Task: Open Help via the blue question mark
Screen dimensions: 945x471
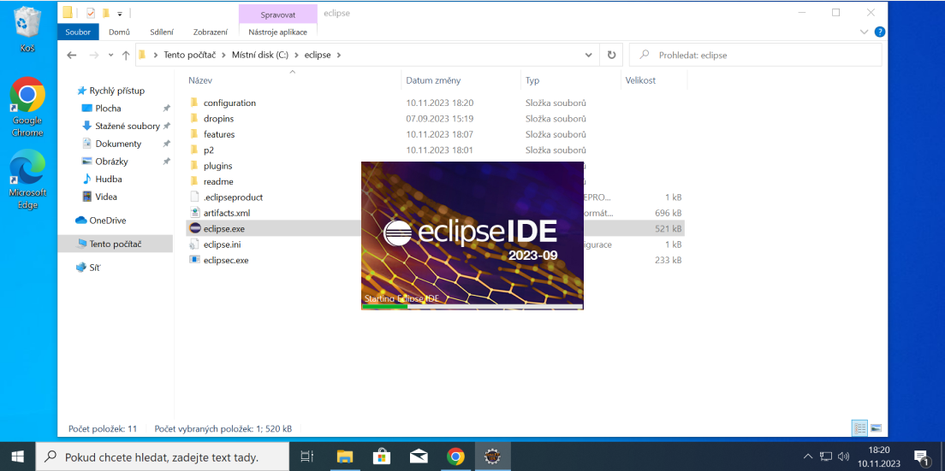Action: 879,32
